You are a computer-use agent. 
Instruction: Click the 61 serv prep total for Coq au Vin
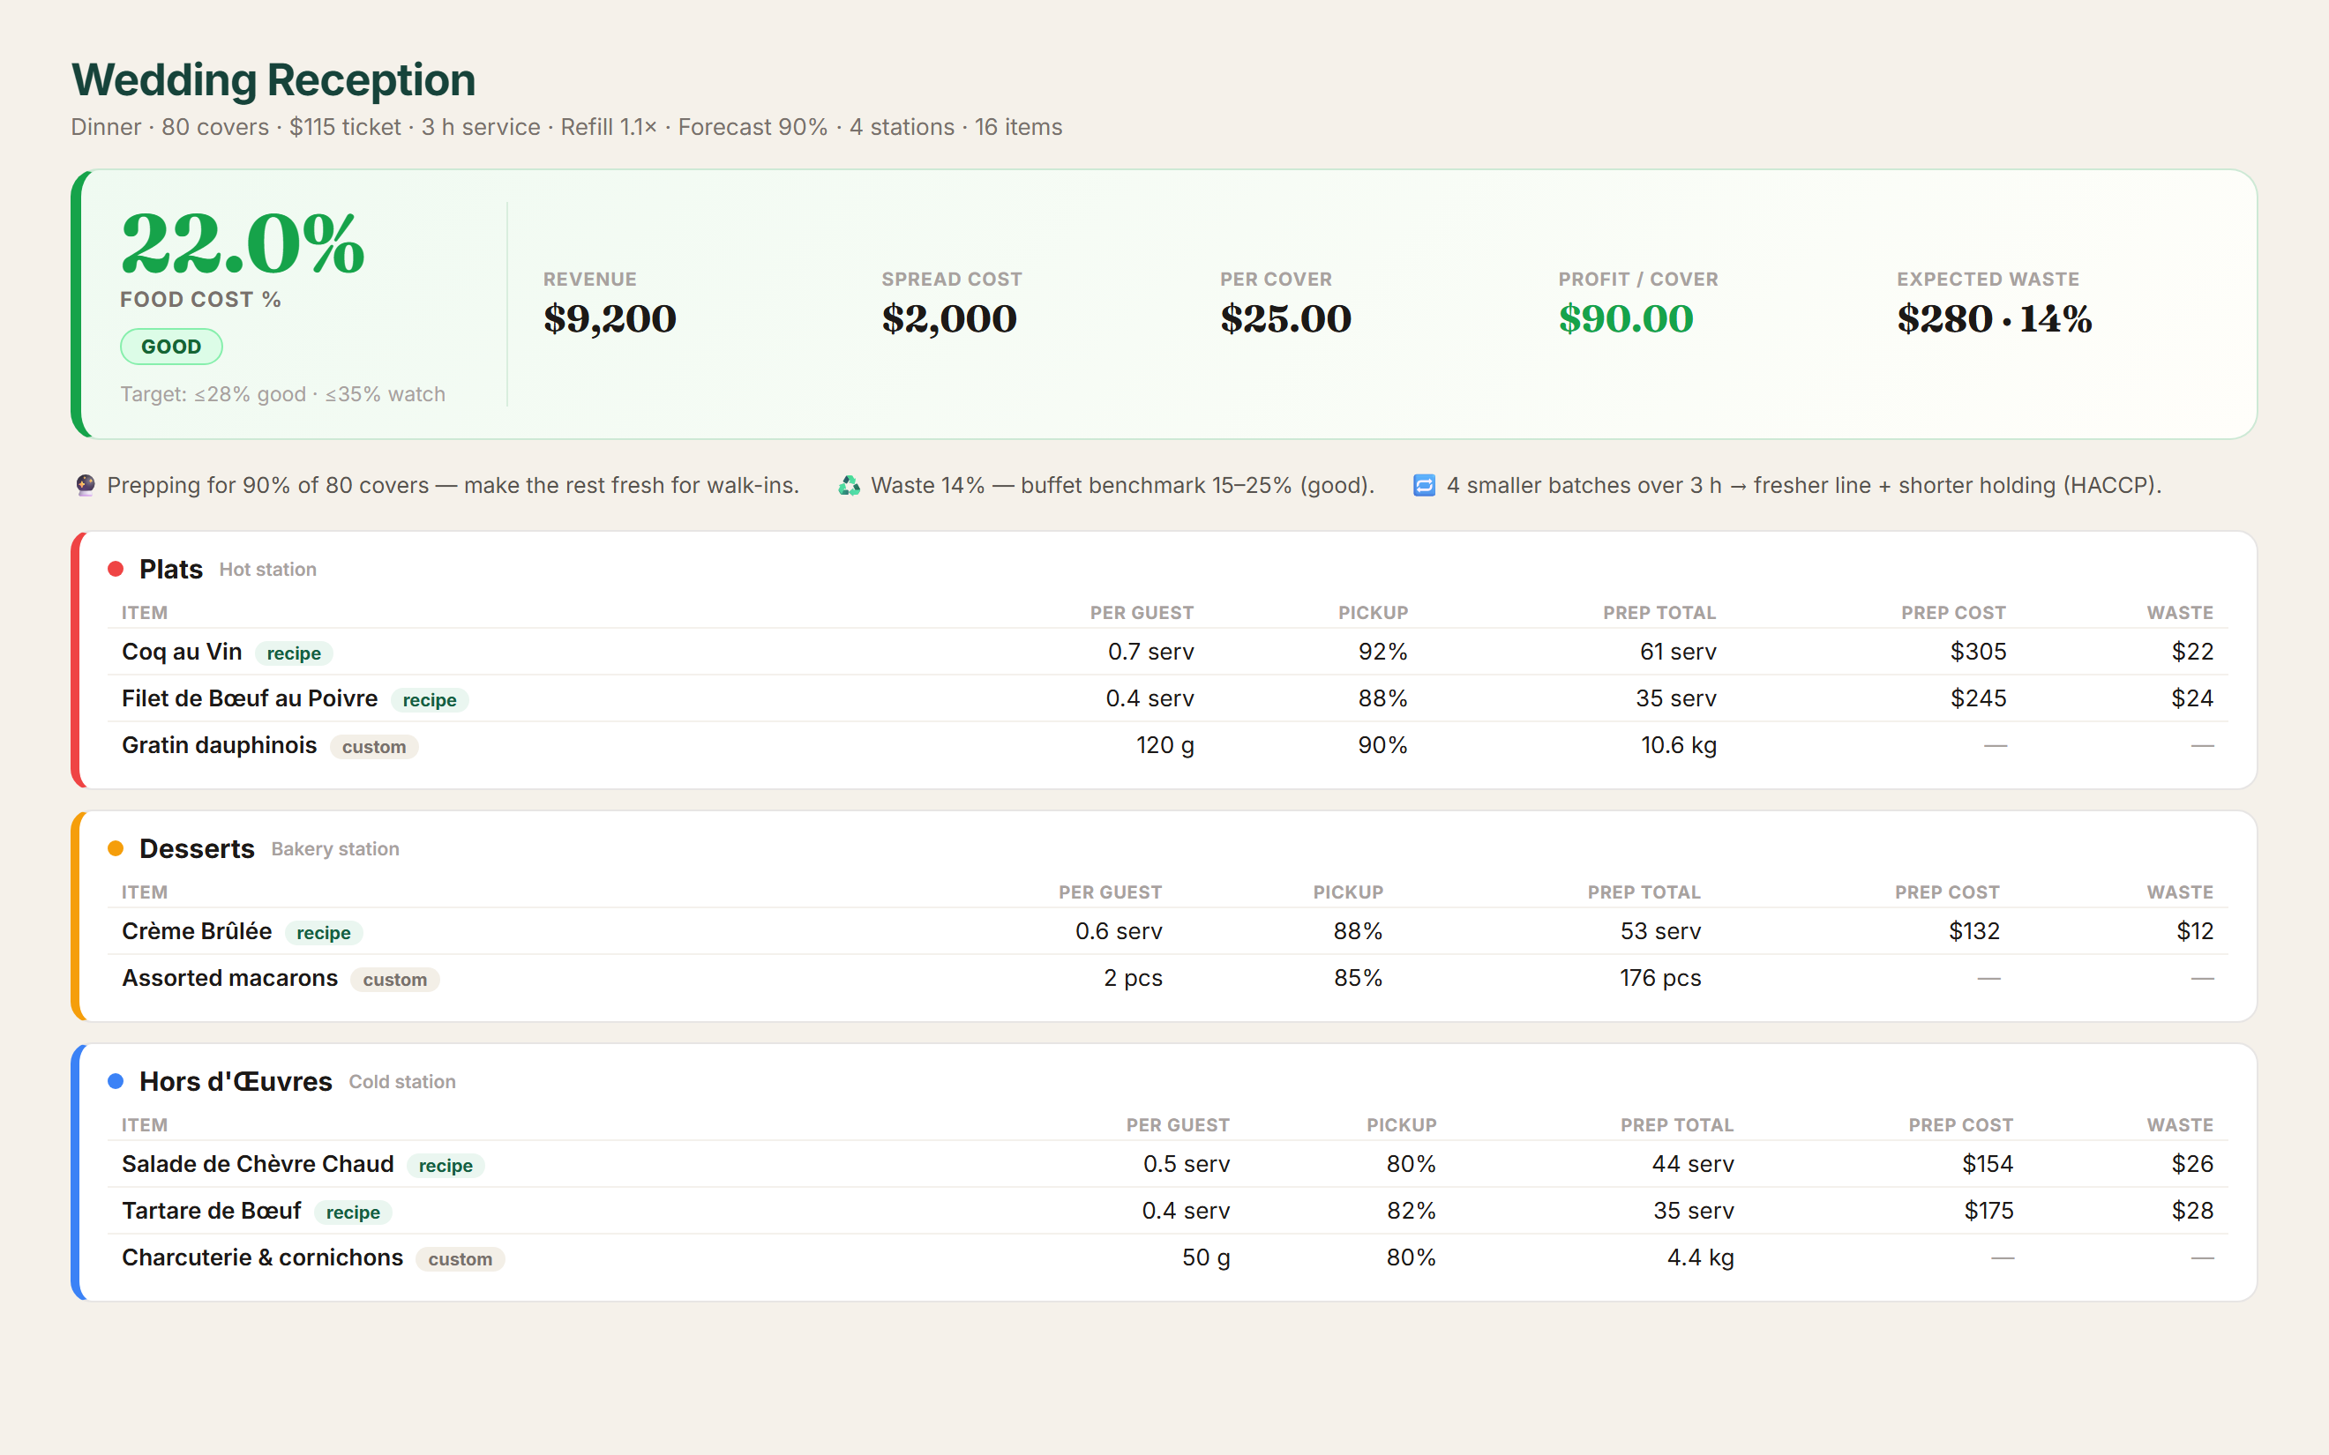(1677, 652)
